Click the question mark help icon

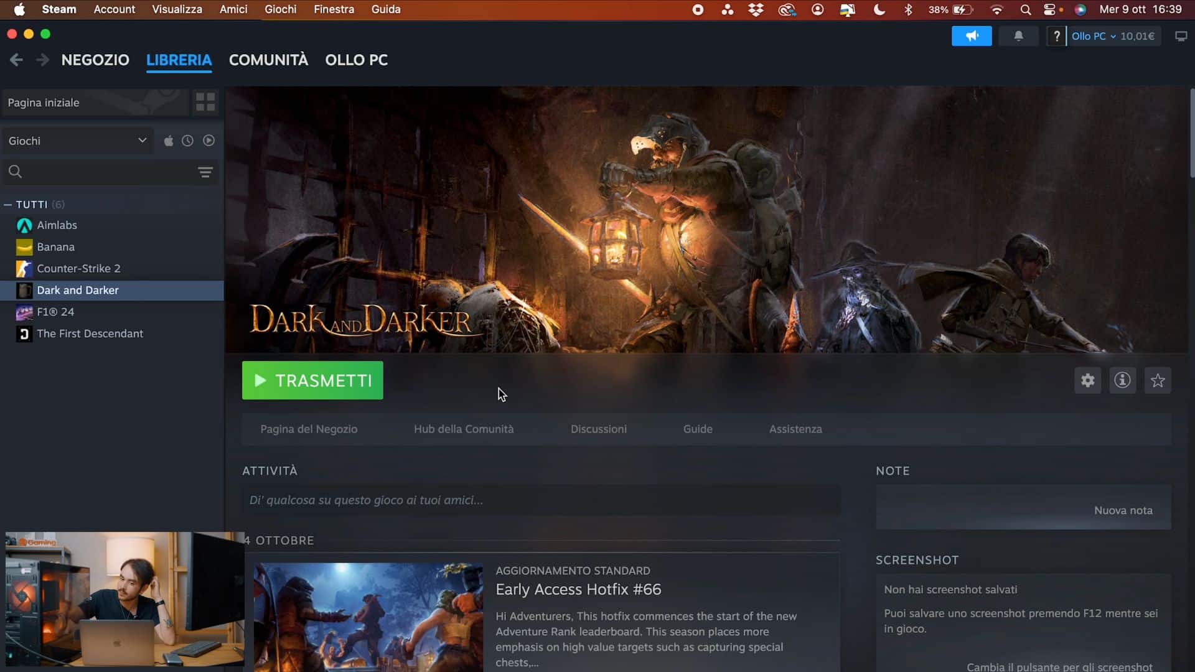(x=1056, y=36)
